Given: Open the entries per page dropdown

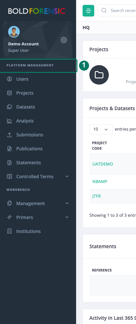Looking at the screenshot, I should pyautogui.click(x=101, y=129).
